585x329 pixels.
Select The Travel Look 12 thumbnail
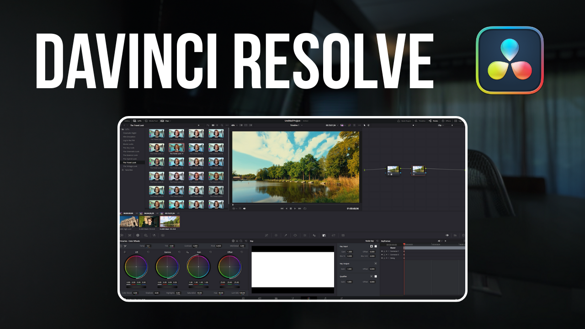(x=216, y=133)
